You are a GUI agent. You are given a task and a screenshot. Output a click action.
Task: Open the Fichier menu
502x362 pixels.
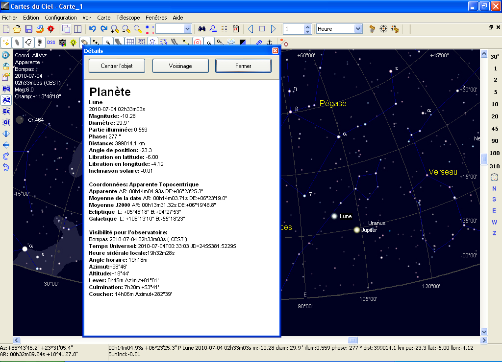(10, 18)
